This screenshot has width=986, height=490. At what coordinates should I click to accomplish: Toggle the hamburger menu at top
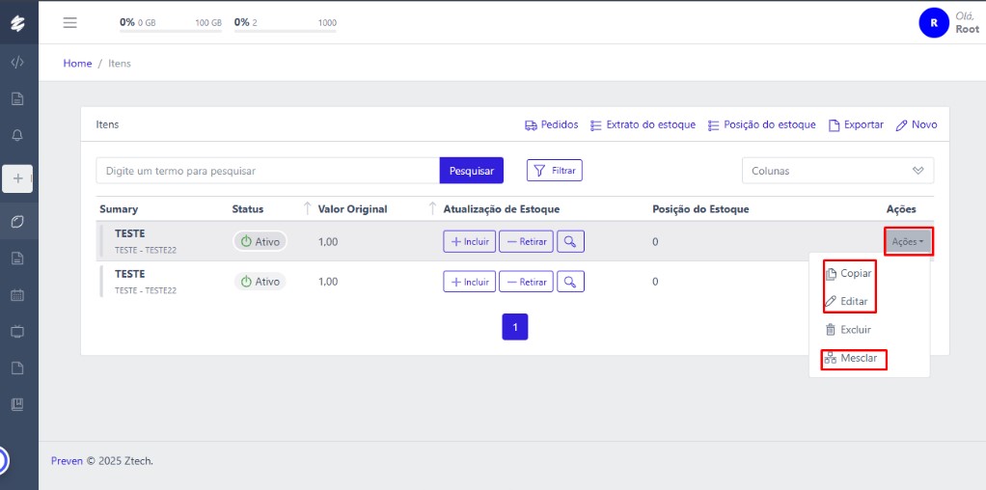point(69,22)
